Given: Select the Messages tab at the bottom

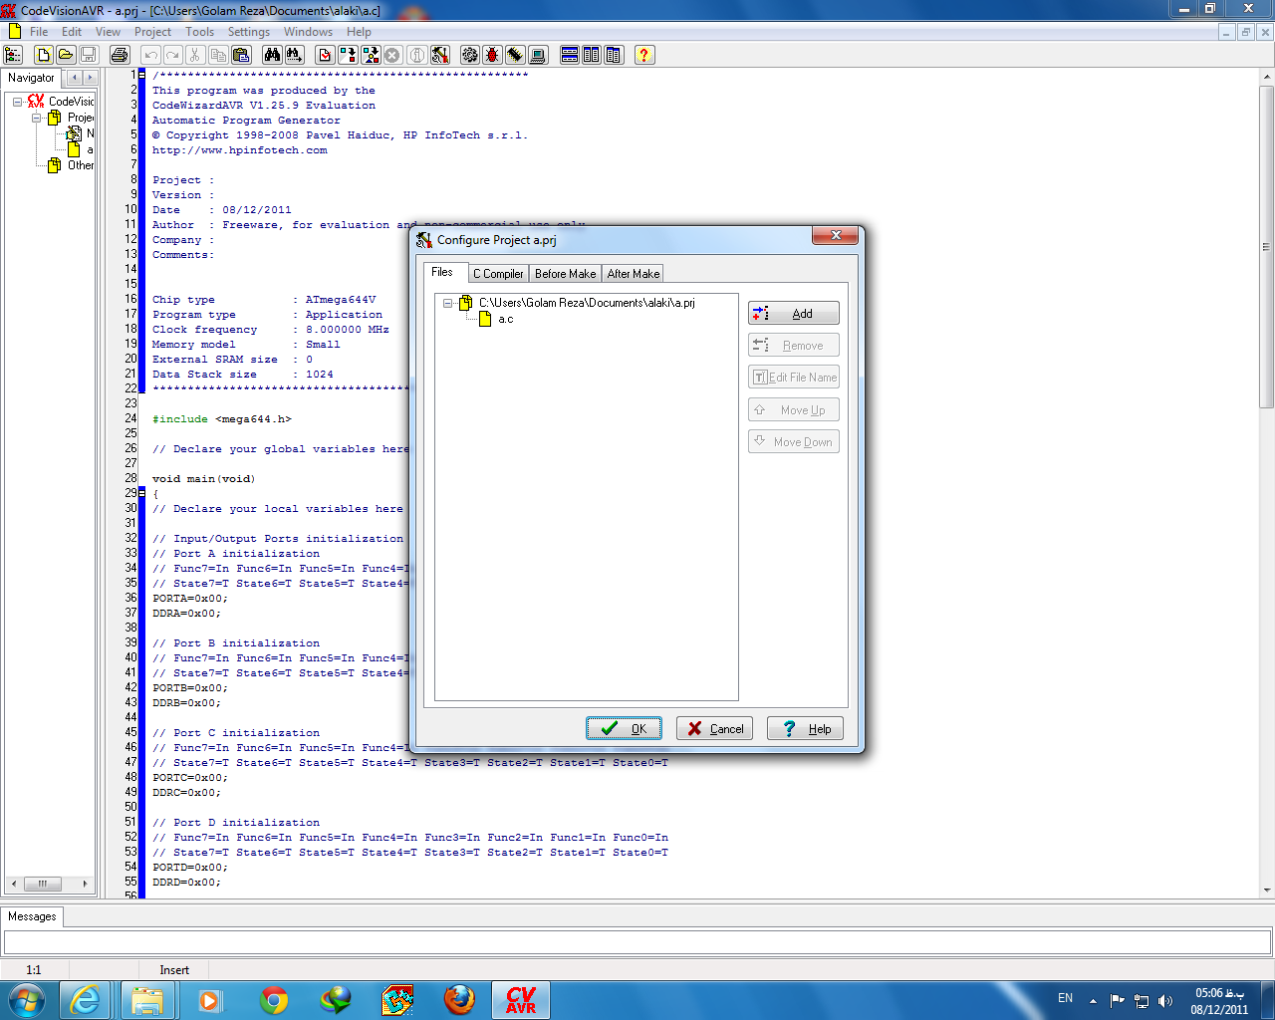Looking at the screenshot, I should click(32, 916).
